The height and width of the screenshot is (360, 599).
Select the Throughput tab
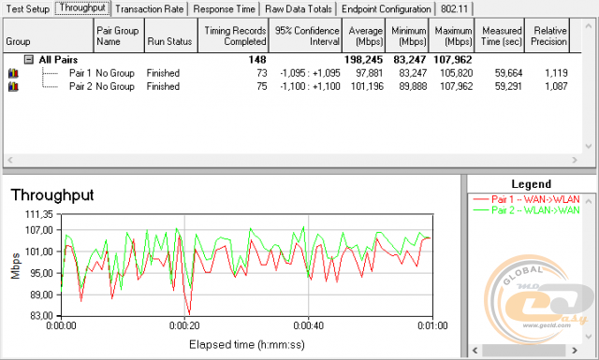point(82,8)
